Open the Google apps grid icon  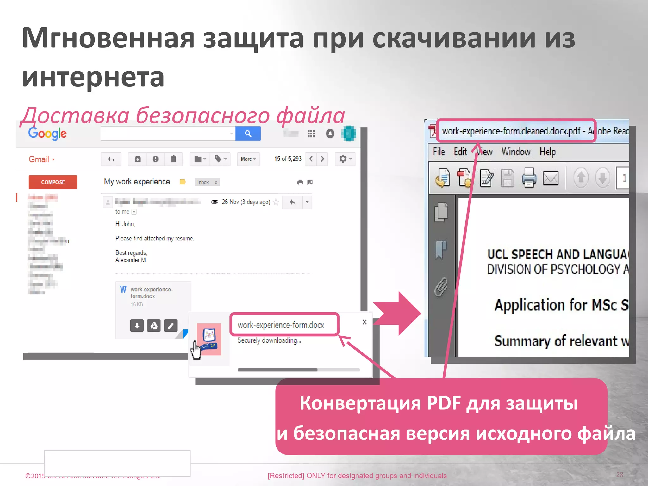311,134
